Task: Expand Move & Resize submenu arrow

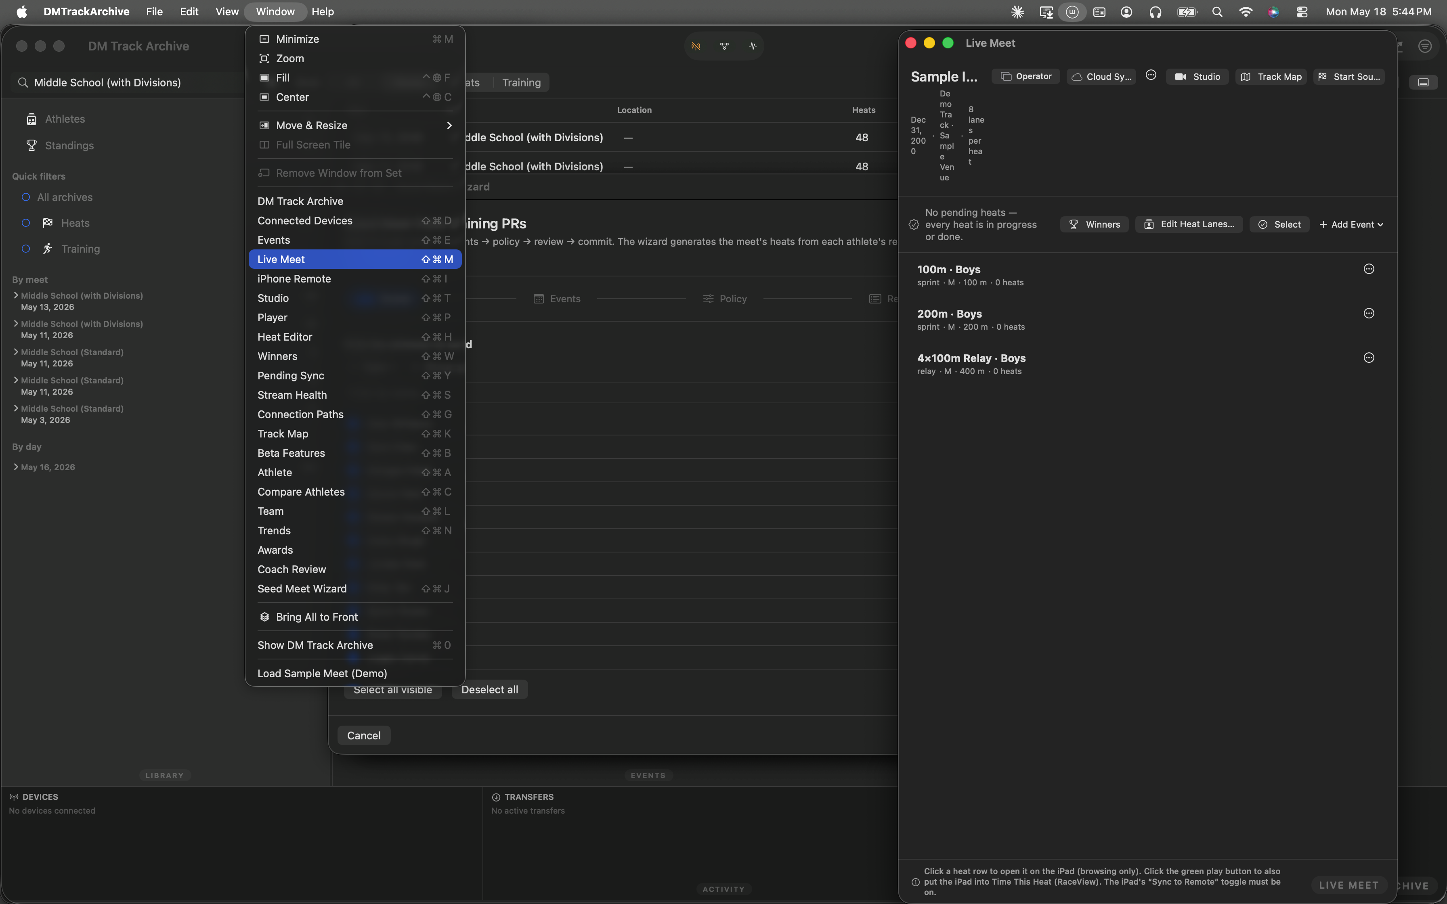Action: tap(449, 125)
